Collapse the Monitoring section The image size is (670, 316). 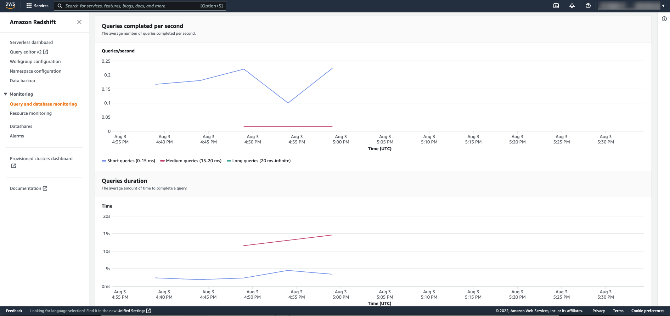click(6, 94)
